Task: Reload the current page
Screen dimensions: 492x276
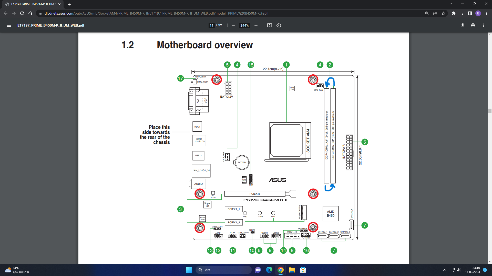Action: [x=22, y=13]
